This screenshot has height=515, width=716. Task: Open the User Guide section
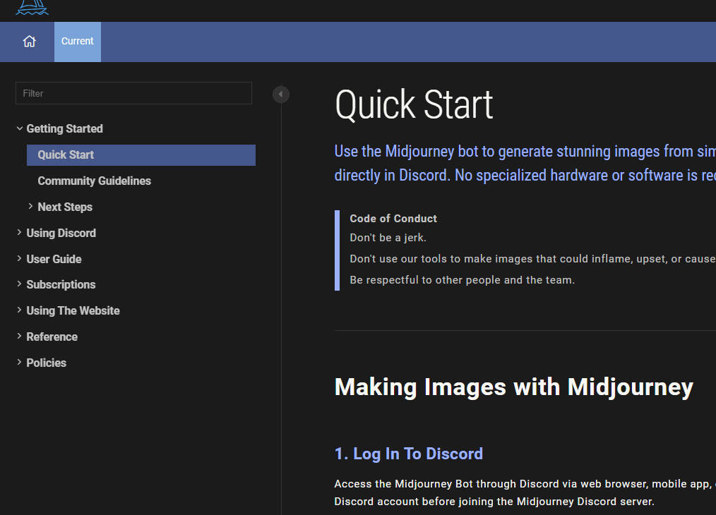point(54,259)
